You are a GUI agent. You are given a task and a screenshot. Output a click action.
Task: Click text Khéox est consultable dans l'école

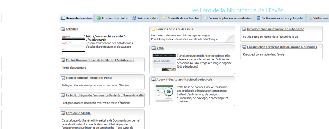click(x=263, y=55)
